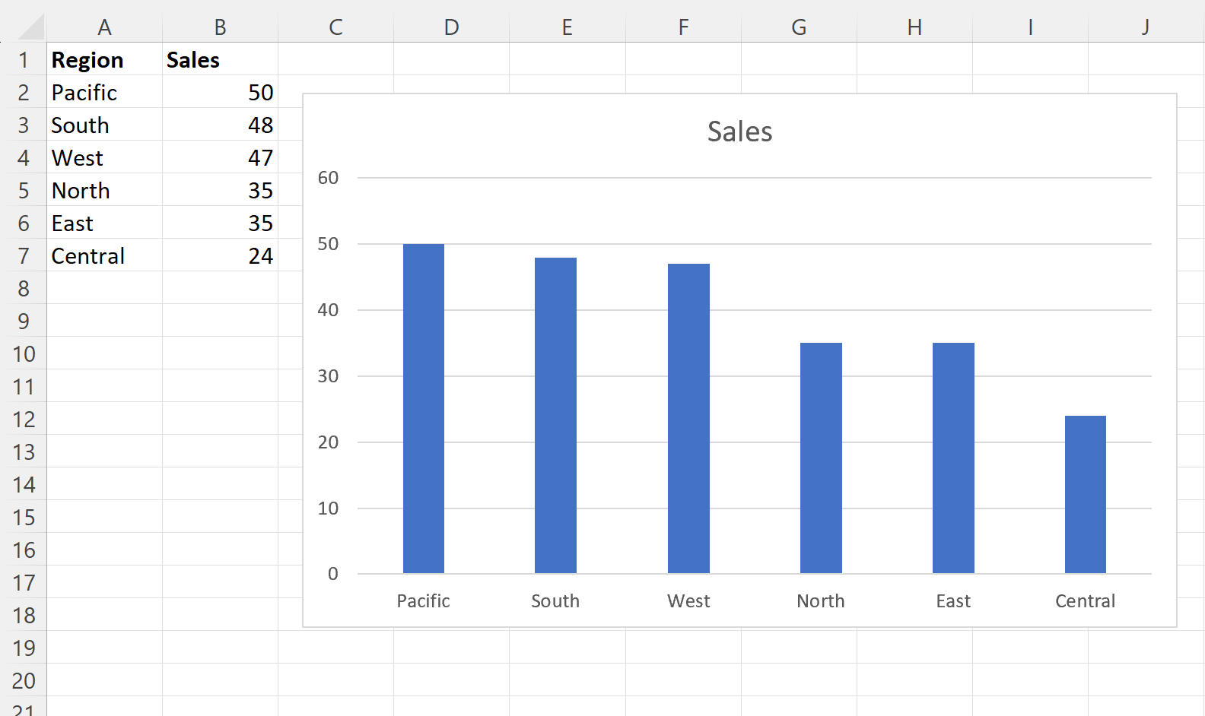Image resolution: width=1205 pixels, height=716 pixels.
Task: Click the East axis label under chart
Action: click(x=953, y=601)
